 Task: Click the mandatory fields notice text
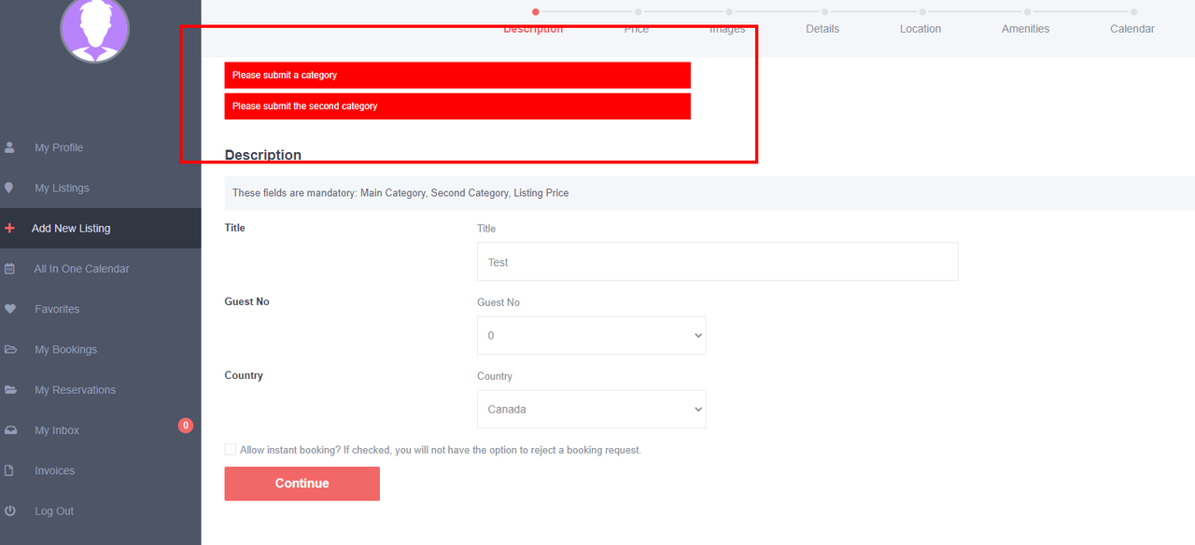pos(401,193)
